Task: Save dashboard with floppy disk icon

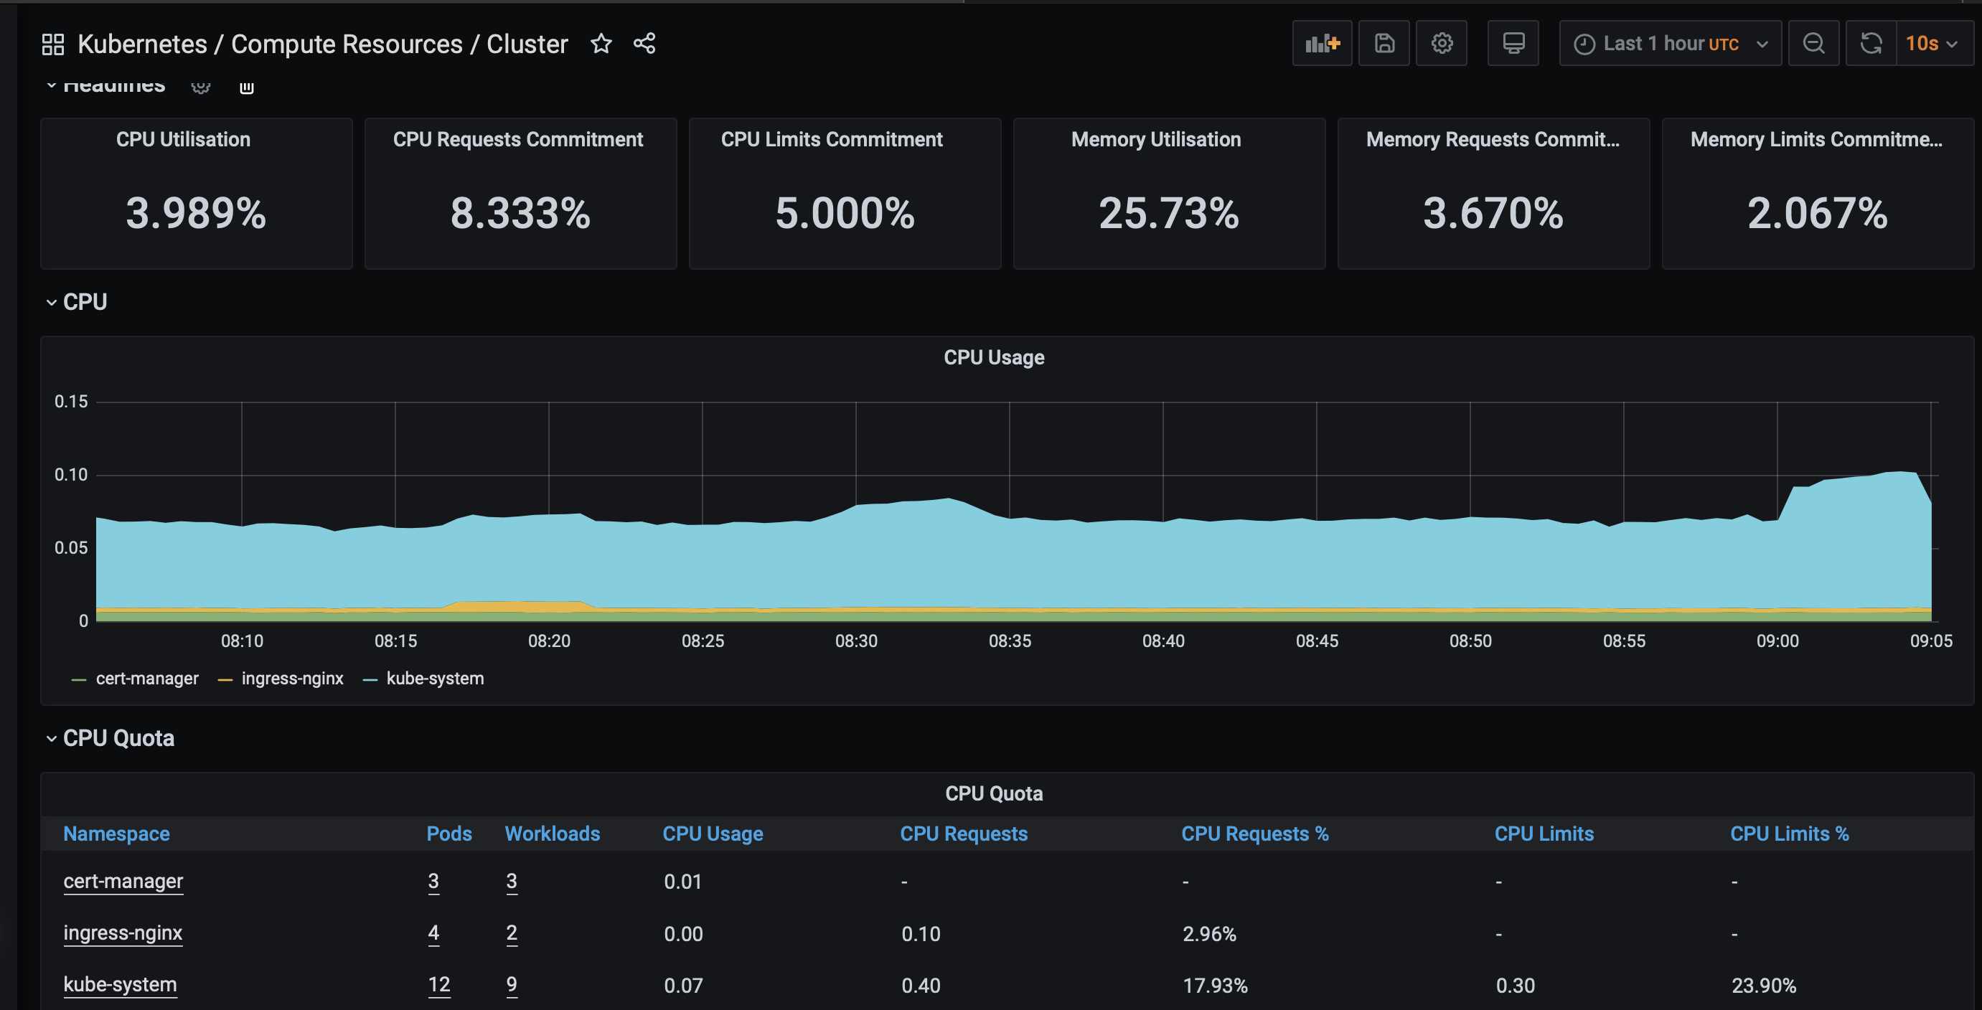Action: 1384,44
